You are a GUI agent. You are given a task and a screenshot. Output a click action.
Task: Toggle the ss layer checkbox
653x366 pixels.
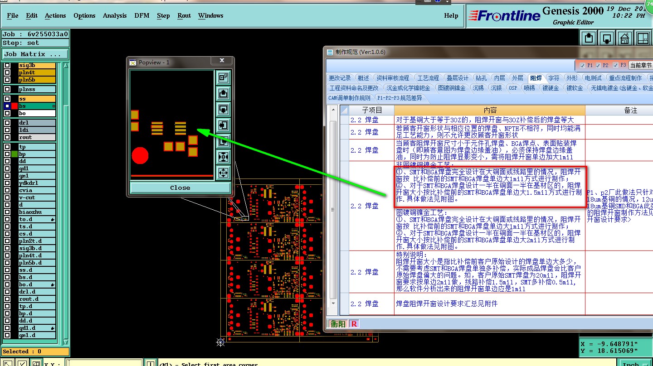pos(7,99)
